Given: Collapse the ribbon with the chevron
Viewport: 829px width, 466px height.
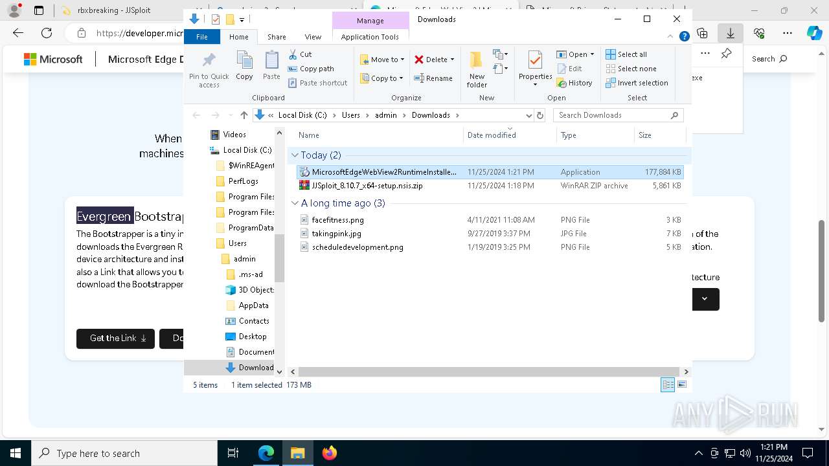Looking at the screenshot, I should [672, 37].
